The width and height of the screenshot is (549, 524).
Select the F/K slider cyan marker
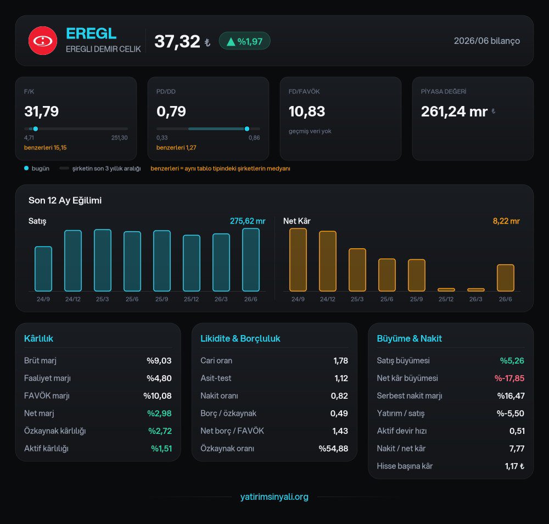(35, 129)
